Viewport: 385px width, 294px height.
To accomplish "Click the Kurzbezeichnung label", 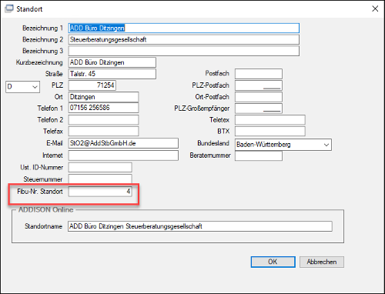I will (39, 62).
